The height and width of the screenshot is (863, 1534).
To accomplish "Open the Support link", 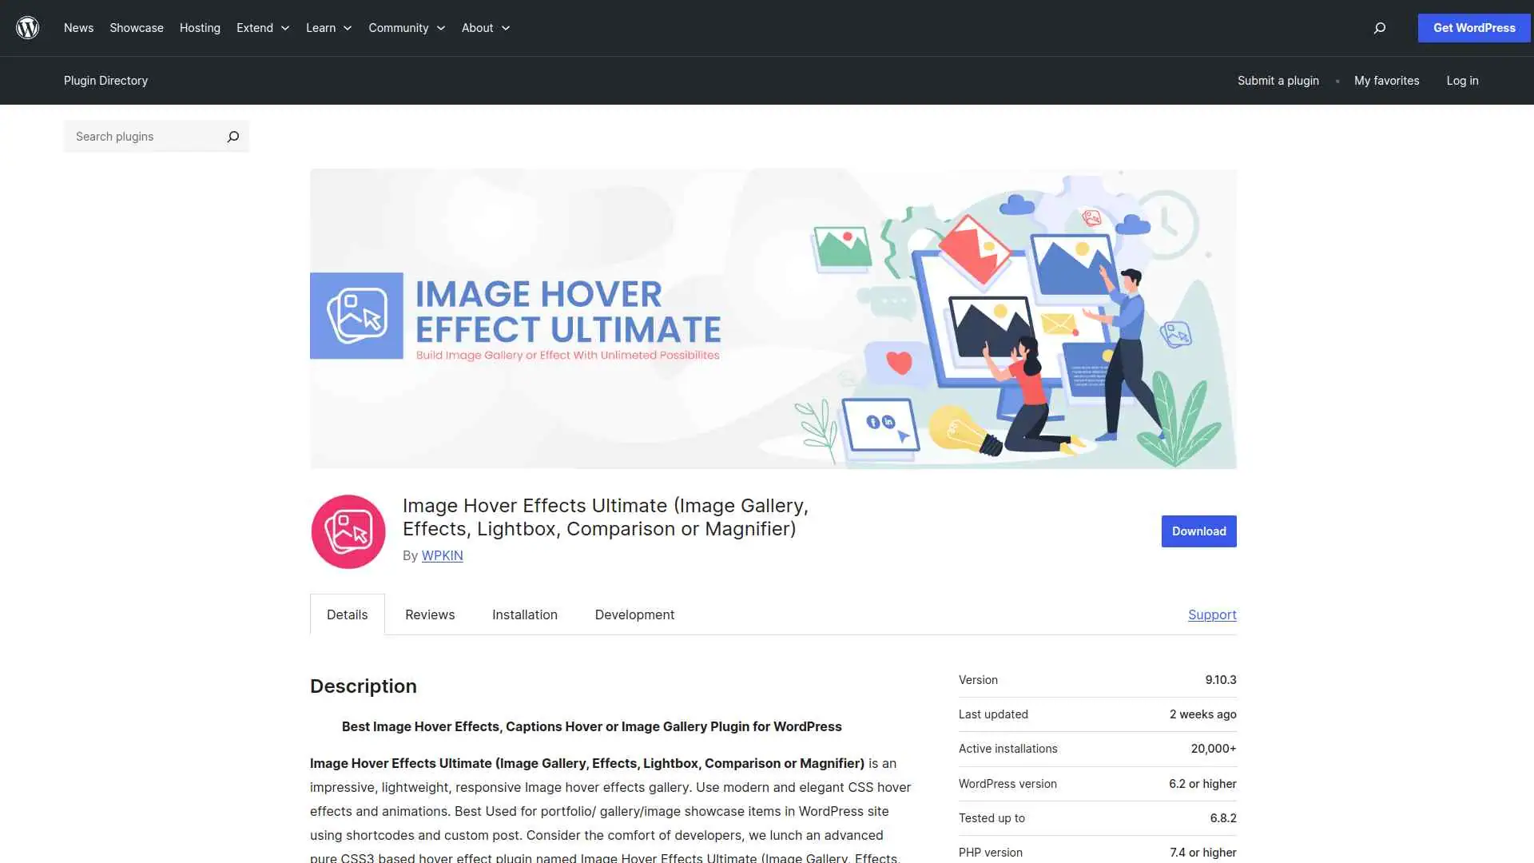I will pos(1212,614).
